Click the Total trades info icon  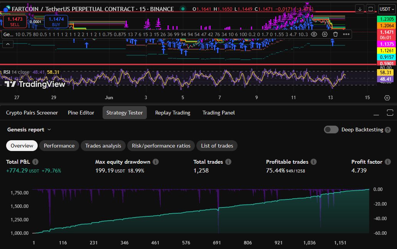tap(228, 162)
